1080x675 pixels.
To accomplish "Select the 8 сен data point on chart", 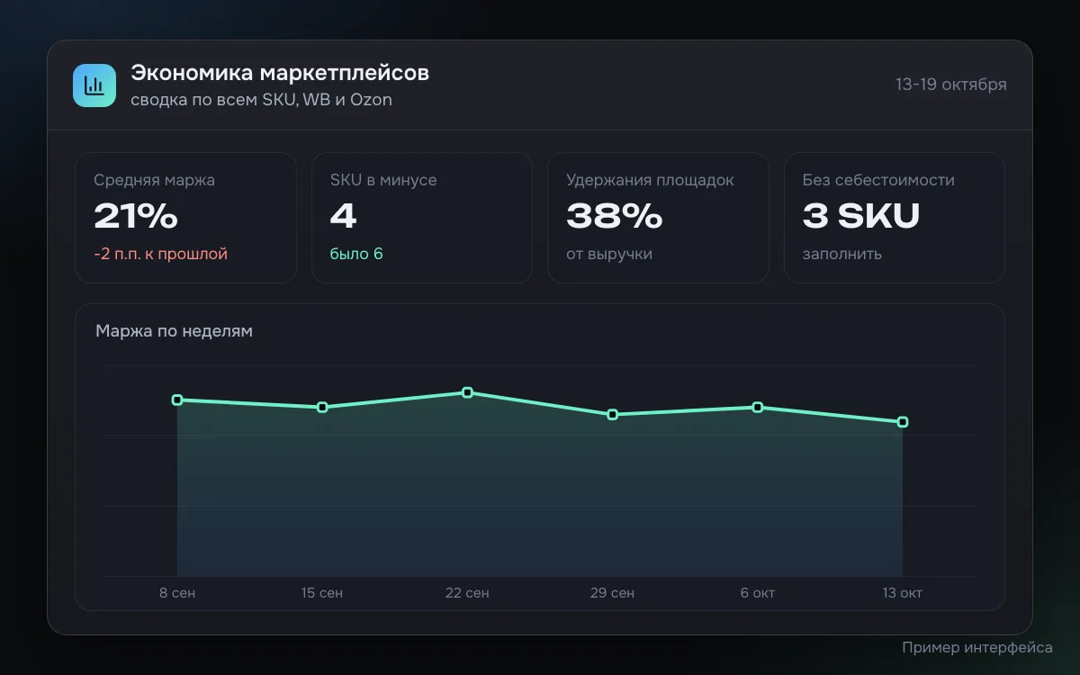I will [x=177, y=400].
